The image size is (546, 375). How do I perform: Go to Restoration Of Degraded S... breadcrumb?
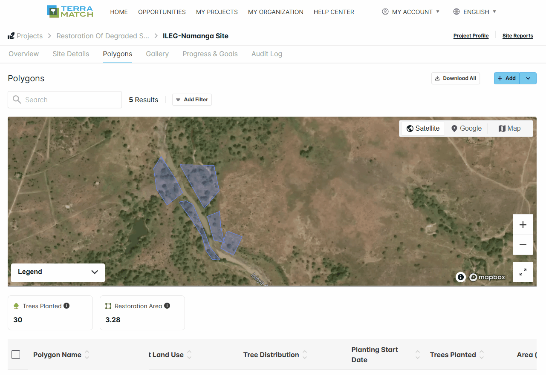[103, 36]
